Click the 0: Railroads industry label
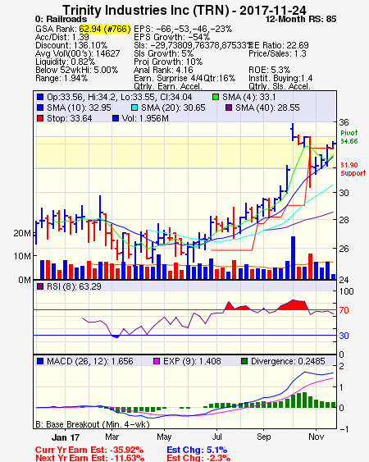 [61, 19]
